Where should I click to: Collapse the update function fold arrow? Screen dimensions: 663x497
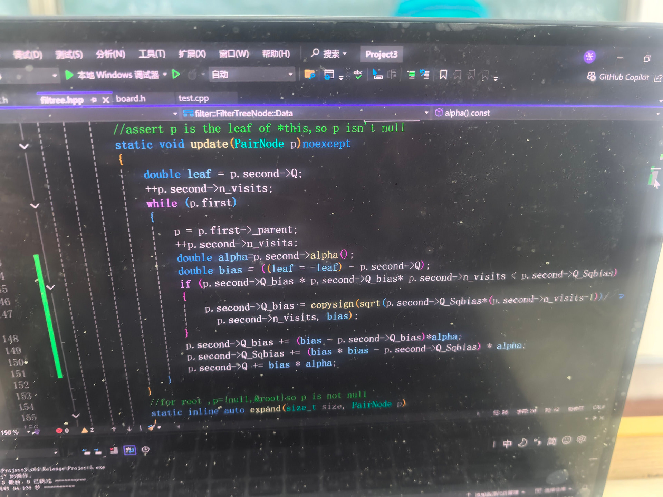[x=24, y=146]
